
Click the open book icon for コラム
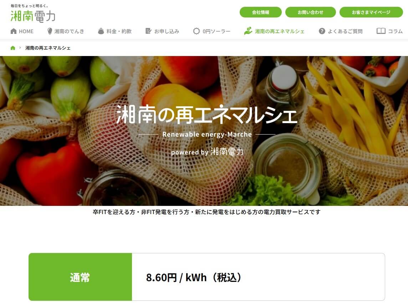[x=381, y=31]
